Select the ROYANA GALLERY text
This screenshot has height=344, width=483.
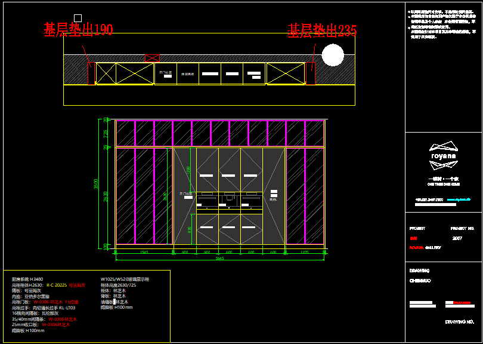pos(425,247)
